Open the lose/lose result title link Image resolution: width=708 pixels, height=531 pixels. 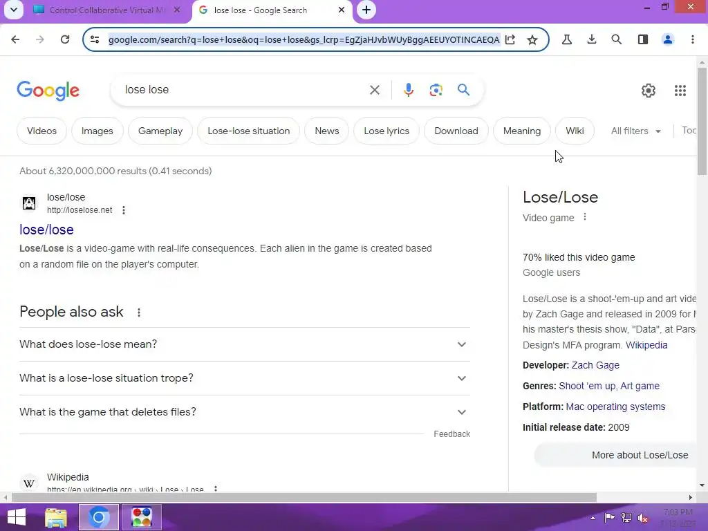tap(46, 230)
